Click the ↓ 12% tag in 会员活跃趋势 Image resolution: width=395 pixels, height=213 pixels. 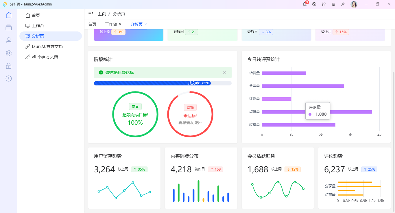293,169
